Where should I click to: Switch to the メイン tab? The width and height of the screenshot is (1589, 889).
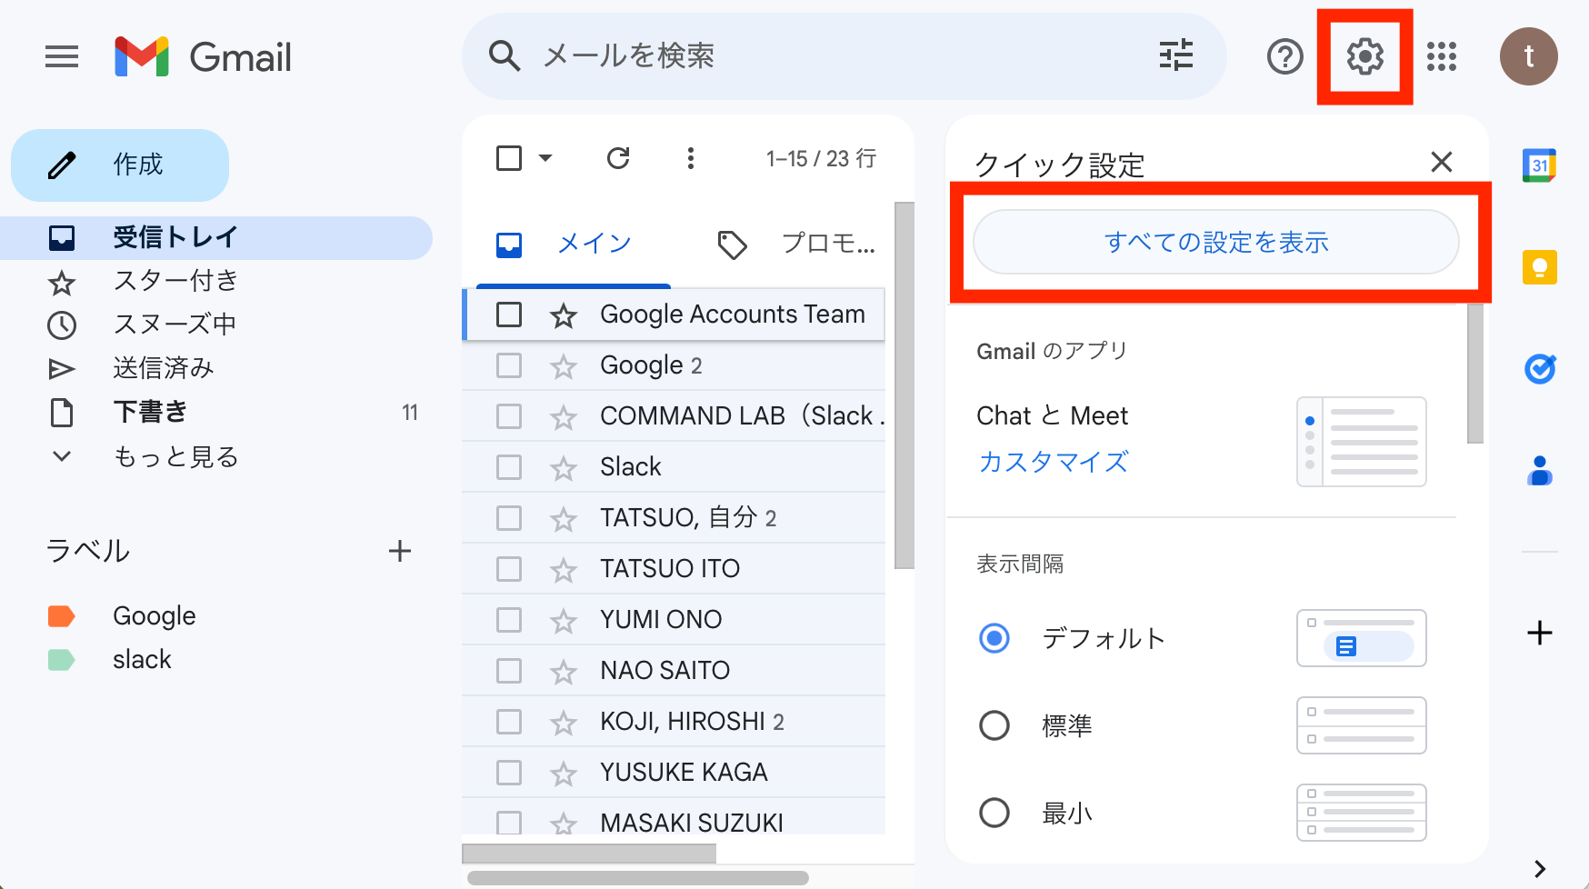click(x=574, y=244)
